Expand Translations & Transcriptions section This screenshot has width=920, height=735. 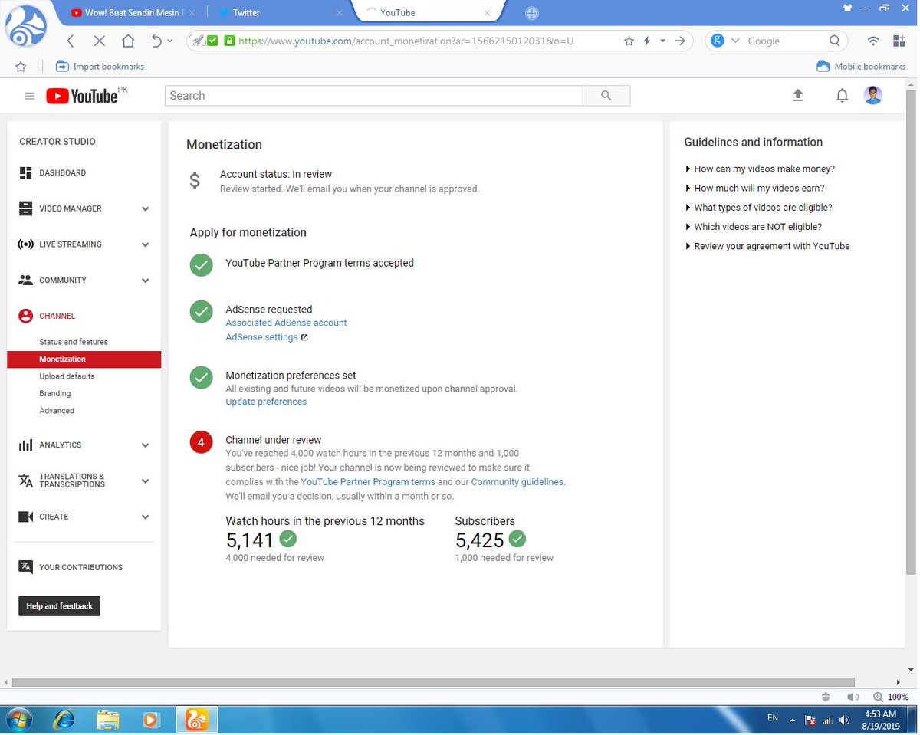146,481
